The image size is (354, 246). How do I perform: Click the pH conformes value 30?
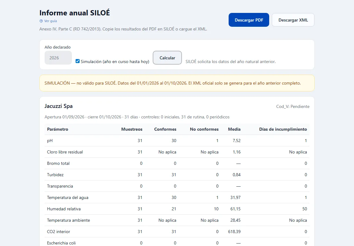pyautogui.click(x=174, y=141)
